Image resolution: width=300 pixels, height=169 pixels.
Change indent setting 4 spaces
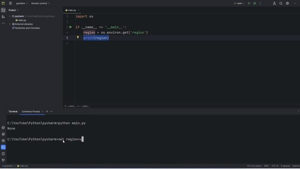pyautogui.click(x=285, y=166)
